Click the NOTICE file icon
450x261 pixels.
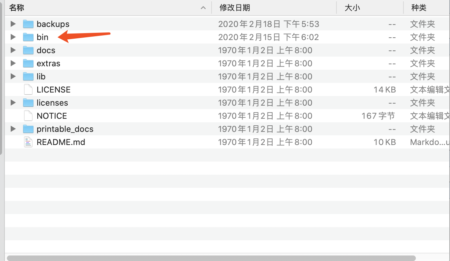28,116
